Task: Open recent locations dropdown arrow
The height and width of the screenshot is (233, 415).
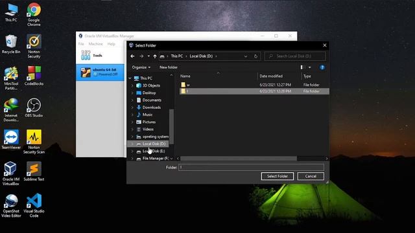Action: (x=148, y=56)
